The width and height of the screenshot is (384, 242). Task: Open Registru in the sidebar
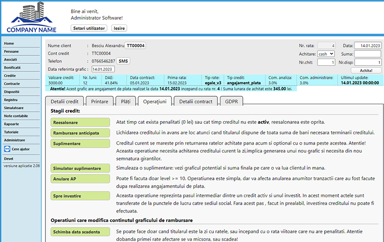[x=11, y=100]
